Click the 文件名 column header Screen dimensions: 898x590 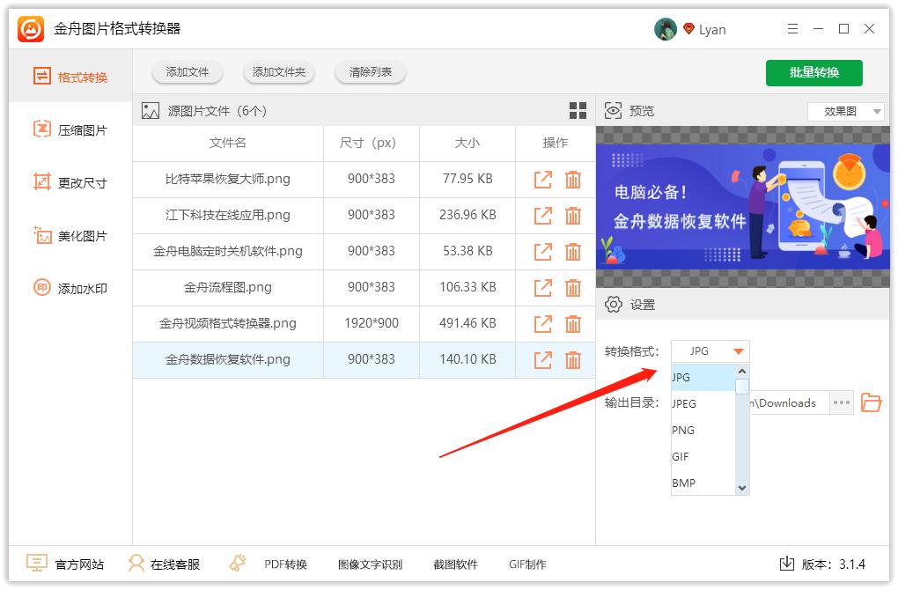[x=228, y=144]
